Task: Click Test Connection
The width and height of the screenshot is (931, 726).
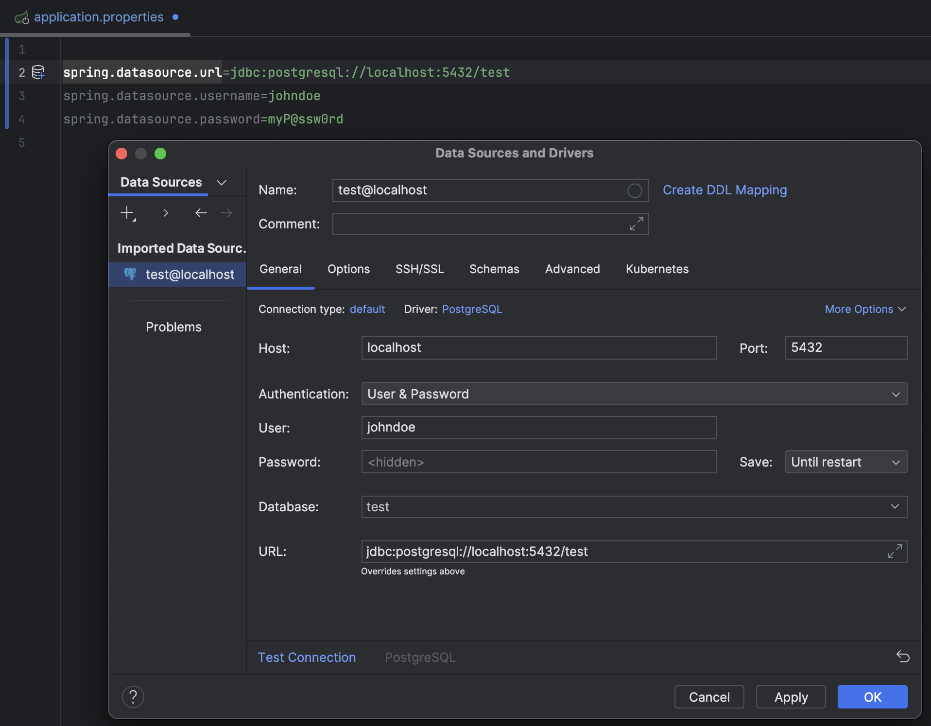Action: 307,657
